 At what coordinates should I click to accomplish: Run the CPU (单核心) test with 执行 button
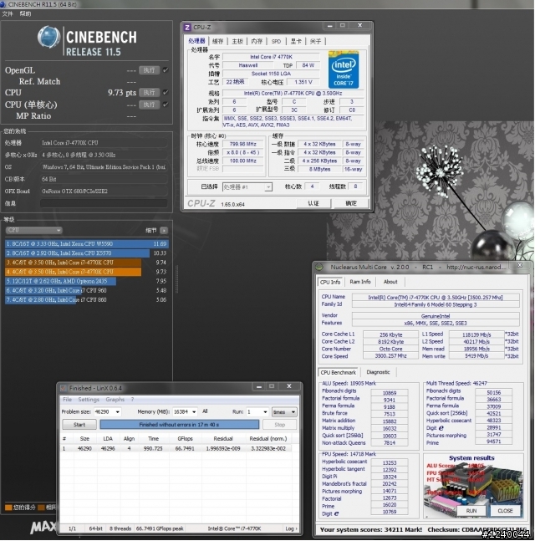click(x=150, y=105)
